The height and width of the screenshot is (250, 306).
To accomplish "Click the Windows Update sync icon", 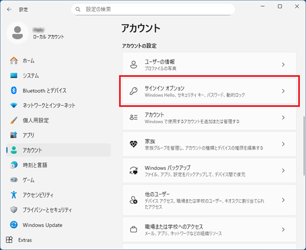I will [14, 225].
